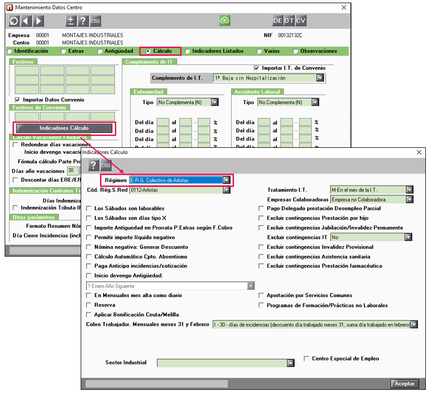Open Enfermedad Tipo dropdown
The height and width of the screenshot is (394, 430).
(x=214, y=102)
